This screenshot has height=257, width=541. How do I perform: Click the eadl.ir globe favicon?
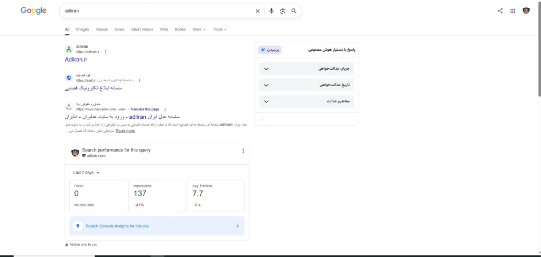[69, 78]
